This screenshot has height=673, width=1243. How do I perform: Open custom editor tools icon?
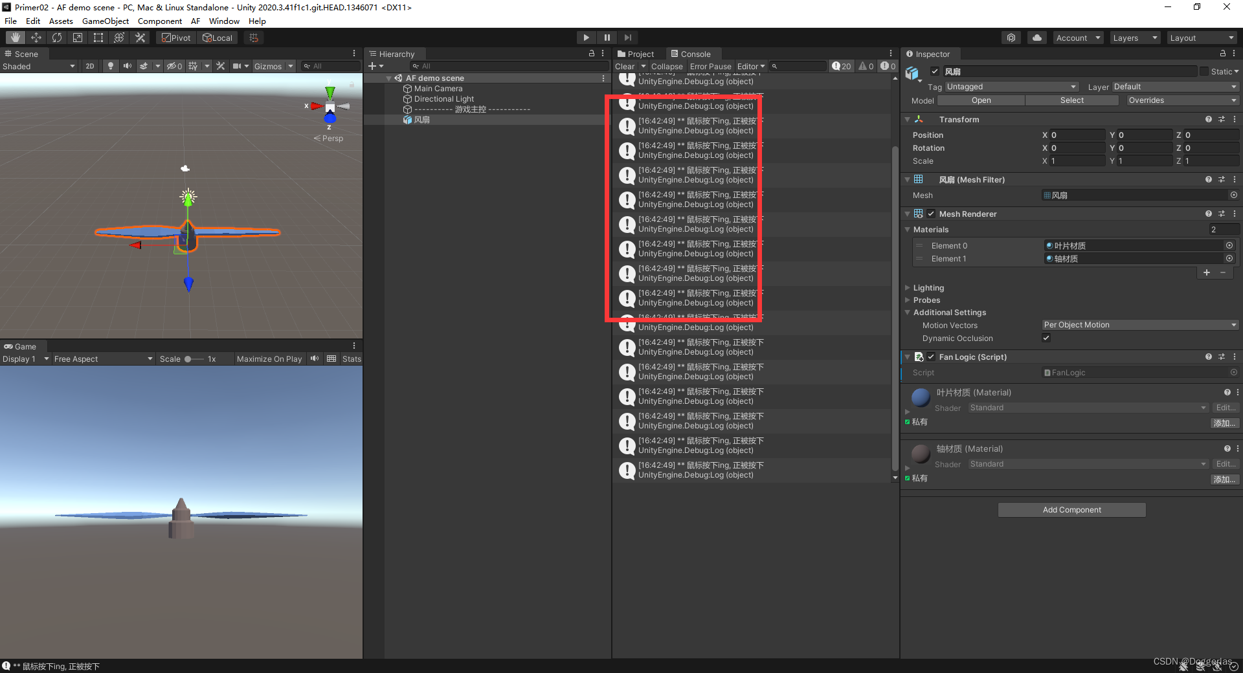coord(140,38)
